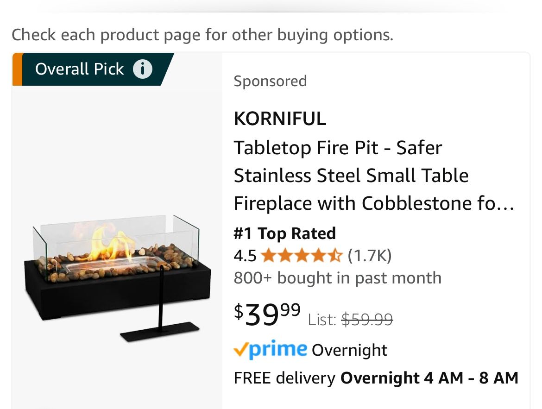Click the orange Prime checkmark icon
The height and width of the screenshot is (409, 542).
coord(241,350)
